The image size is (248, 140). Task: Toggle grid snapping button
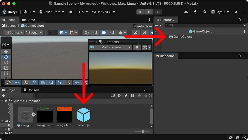tap(71, 33)
